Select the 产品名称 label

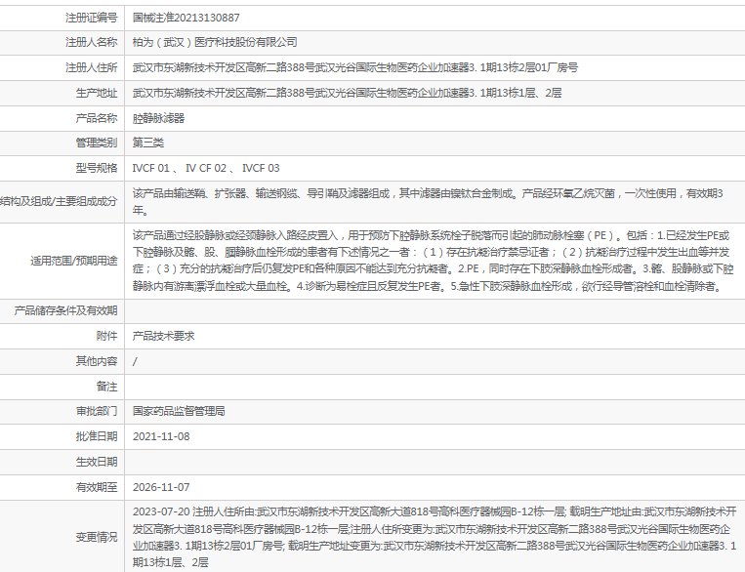[97, 118]
